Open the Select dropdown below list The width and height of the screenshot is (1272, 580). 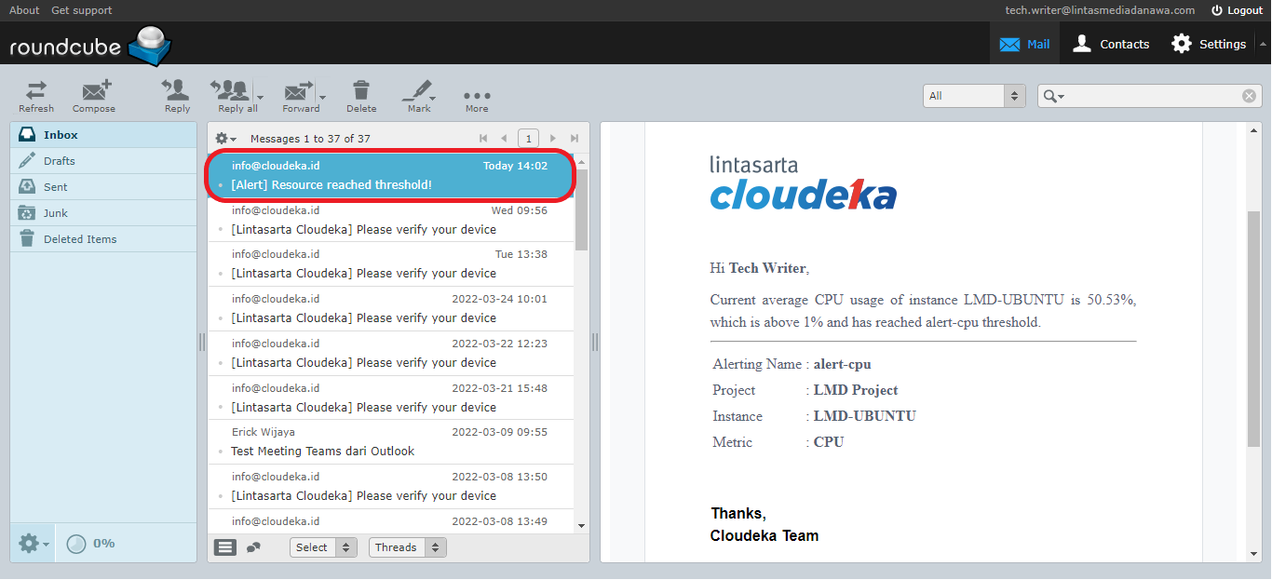pos(323,547)
